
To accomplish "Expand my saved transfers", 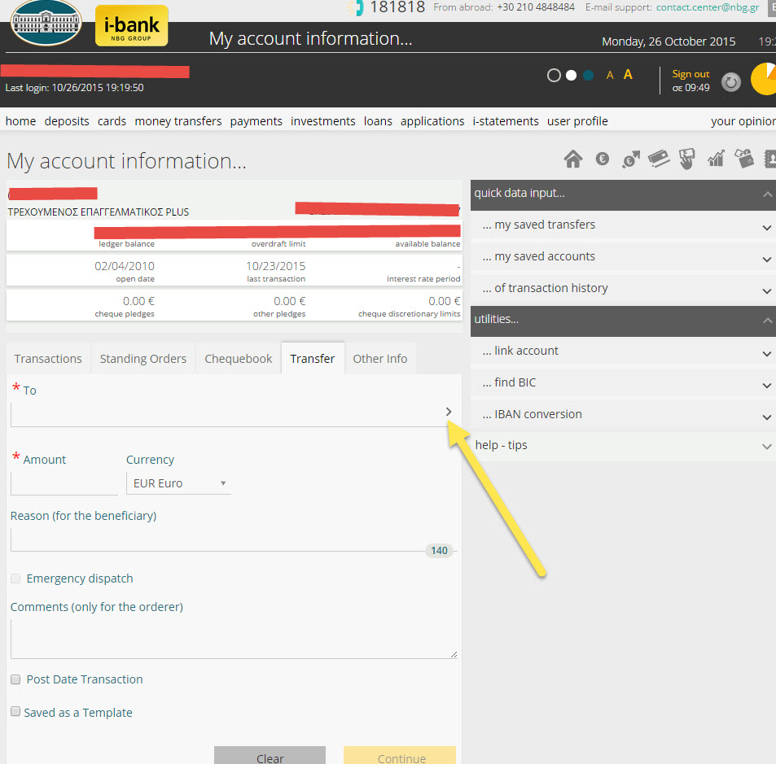I will [x=767, y=228].
